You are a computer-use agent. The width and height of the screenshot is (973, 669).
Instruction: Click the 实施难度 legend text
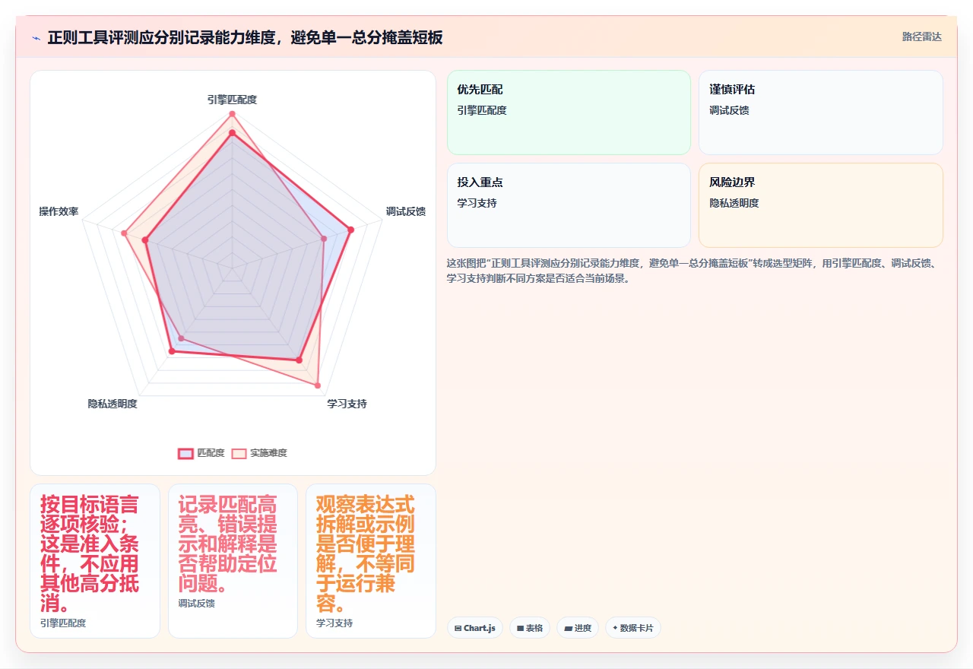click(269, 453)
